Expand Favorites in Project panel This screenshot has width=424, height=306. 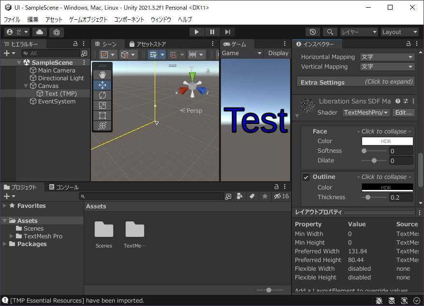coord(5,206)
